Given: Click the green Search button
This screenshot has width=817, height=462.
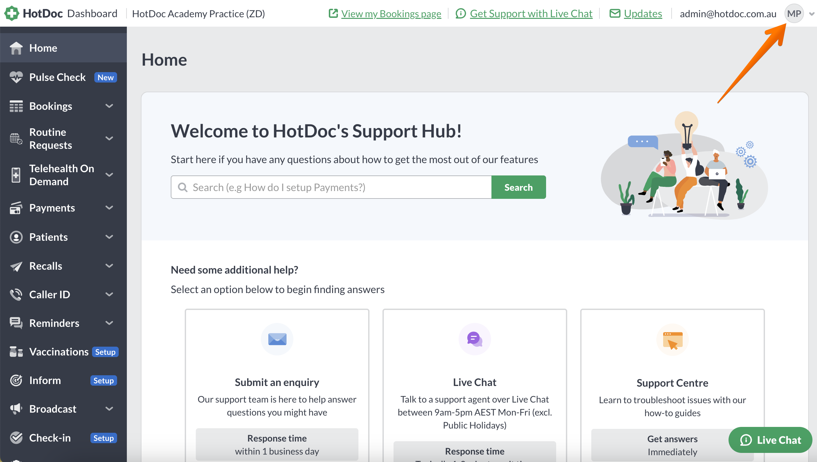Looking at the screenshot, I should point(518,187).
